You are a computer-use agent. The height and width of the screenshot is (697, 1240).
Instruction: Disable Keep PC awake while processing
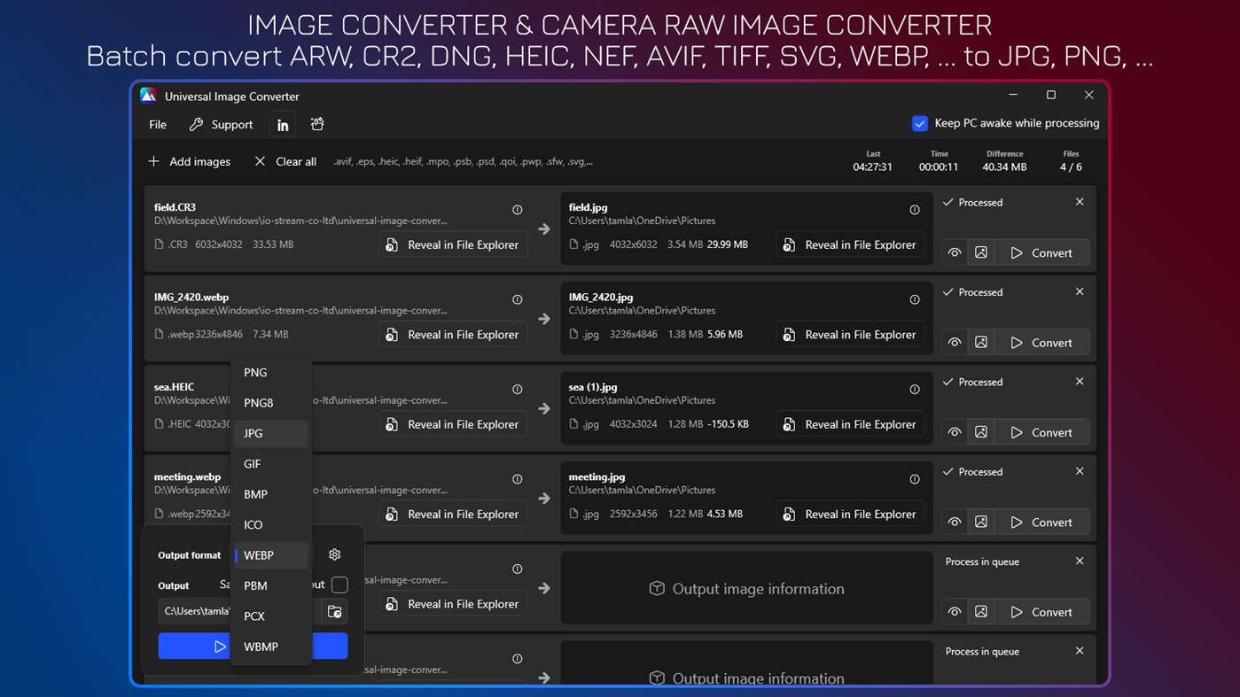pos(919,124)
